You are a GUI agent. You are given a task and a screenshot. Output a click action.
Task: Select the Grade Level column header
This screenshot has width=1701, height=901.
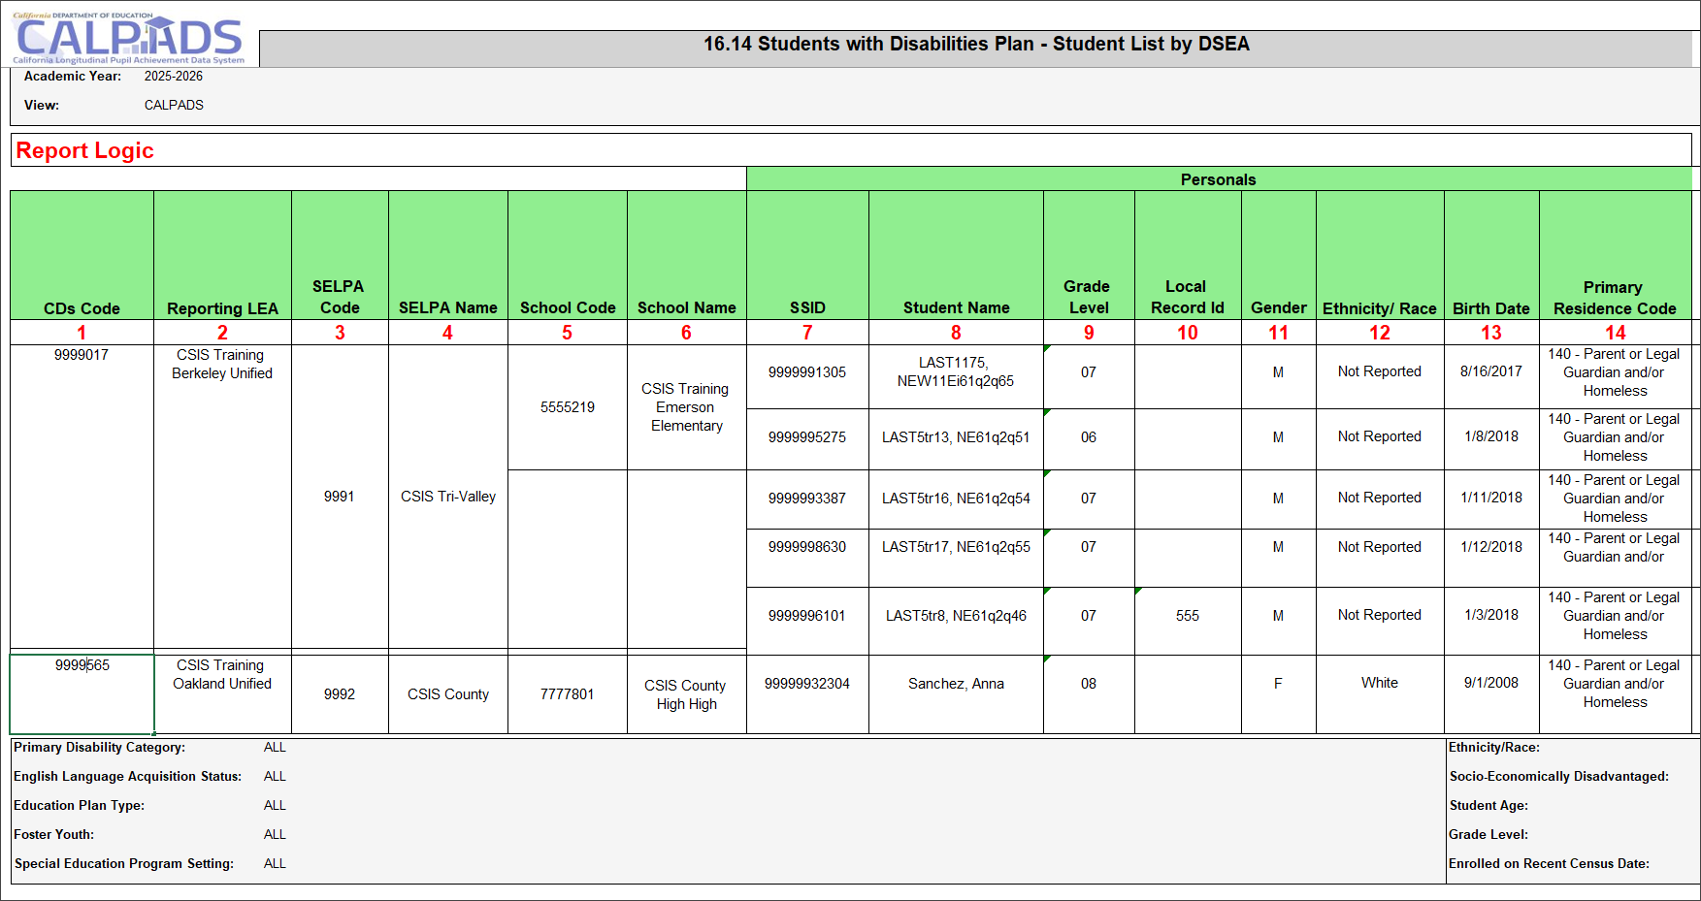click(x=1088, y=297)
